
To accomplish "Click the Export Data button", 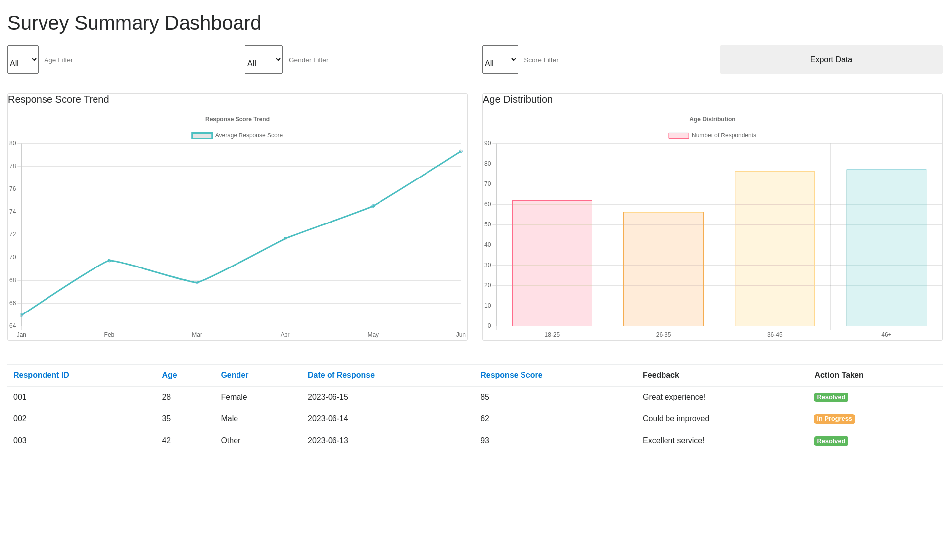I will [831, 60].
